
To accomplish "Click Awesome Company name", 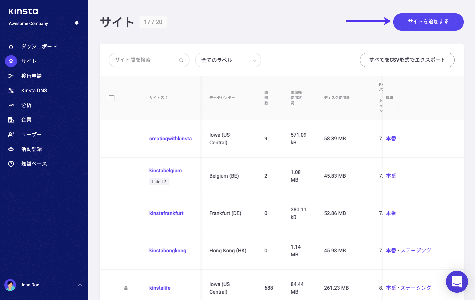I will point(28,24).
